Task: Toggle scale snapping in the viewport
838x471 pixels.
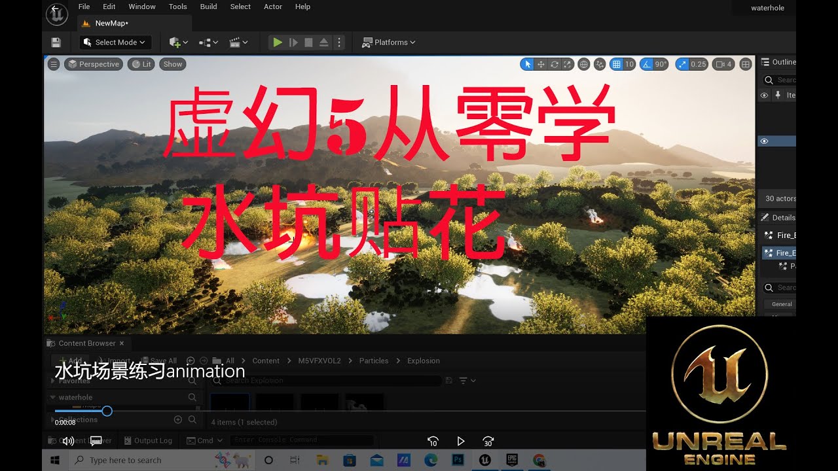Action: click(x=683, y=64)
